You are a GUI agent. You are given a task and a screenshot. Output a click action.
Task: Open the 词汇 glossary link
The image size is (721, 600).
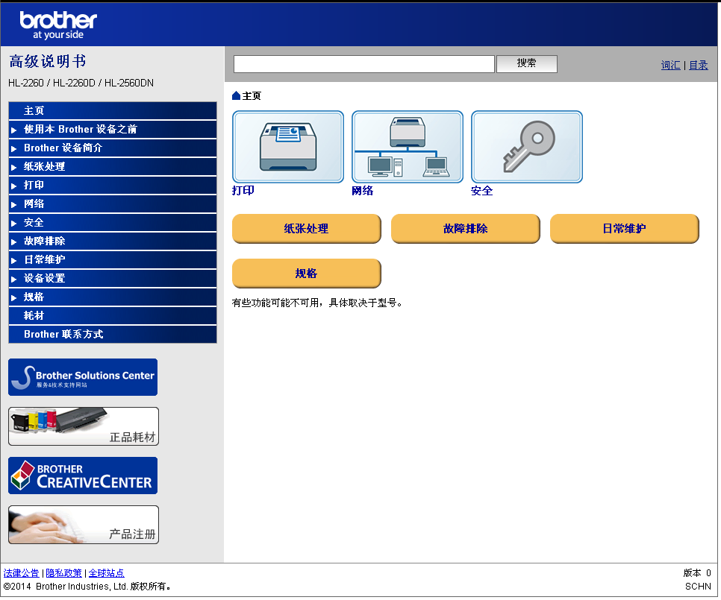pos(670,65)
